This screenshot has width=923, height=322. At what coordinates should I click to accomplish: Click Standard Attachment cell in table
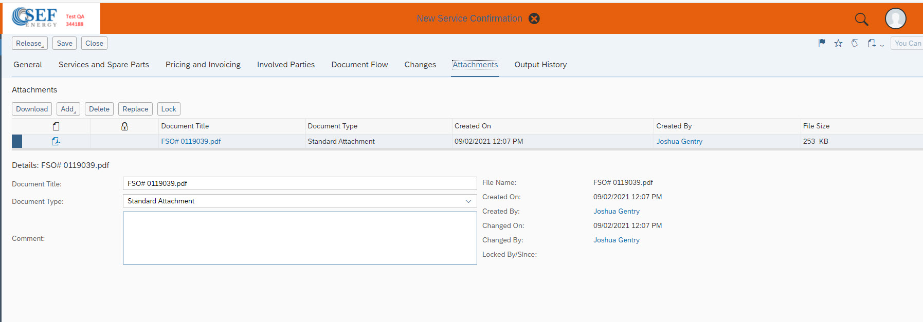coord(341,141)
